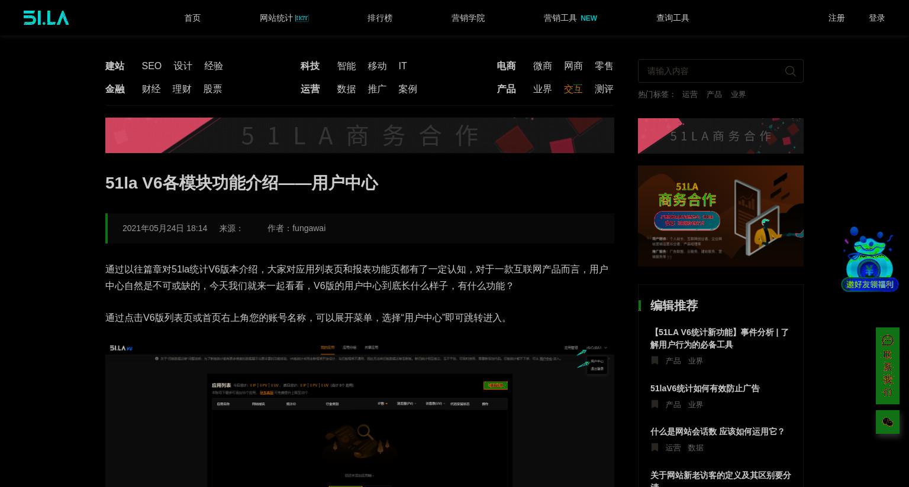Select the 财经 subcategory
Viewport: 909px width, 487px height.
(x=151, y=89)
